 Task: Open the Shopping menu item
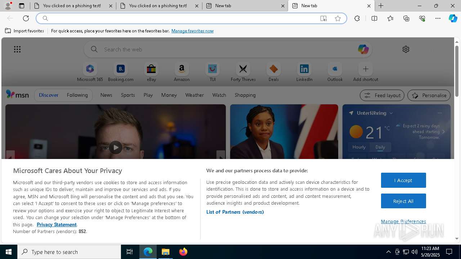[x=245, y=95]
